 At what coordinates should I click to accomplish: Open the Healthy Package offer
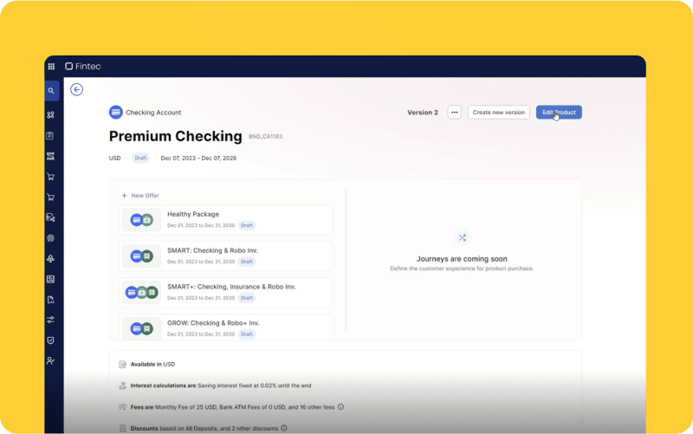point(226,220)
